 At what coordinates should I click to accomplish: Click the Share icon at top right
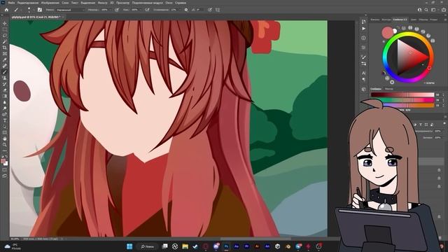click(444, 10)
